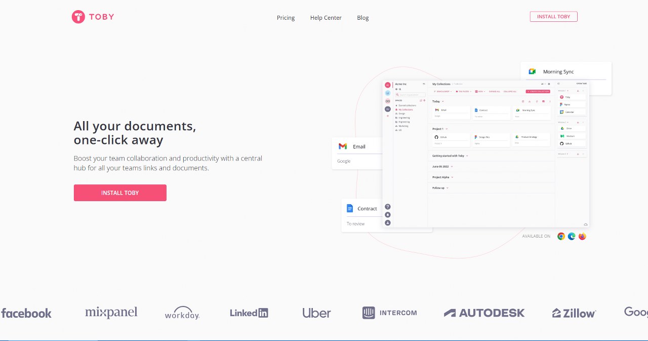Viewport: 648px width, 341px height.
Task: Open the Figma tab in Open Tabs
Action: coord(572,104)
